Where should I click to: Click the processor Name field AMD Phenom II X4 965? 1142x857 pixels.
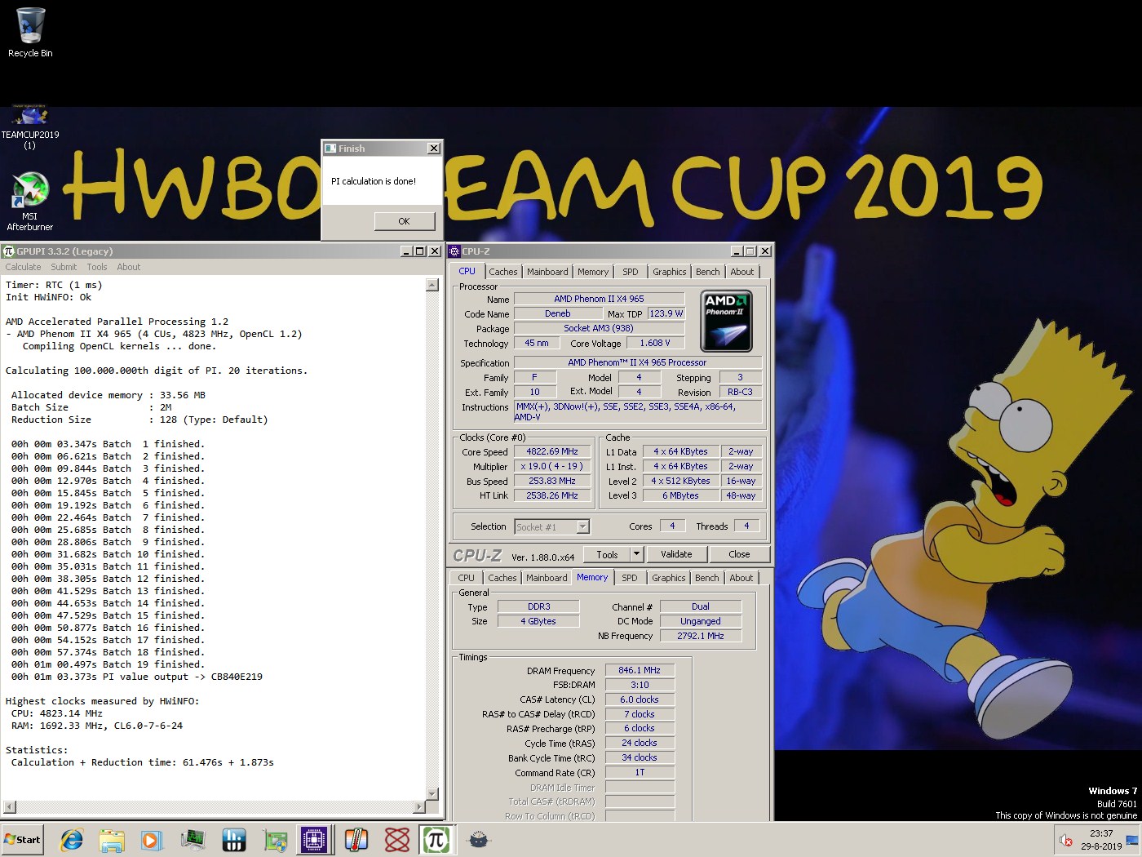tap(599, 299)
